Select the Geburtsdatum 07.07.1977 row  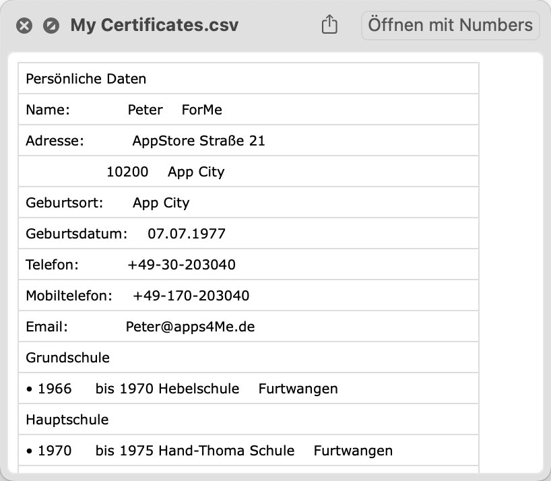coord(249,233)
